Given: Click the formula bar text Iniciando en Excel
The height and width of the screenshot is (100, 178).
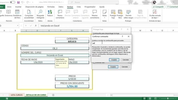Looking at the screenshot, I should [x=50, y=26].
